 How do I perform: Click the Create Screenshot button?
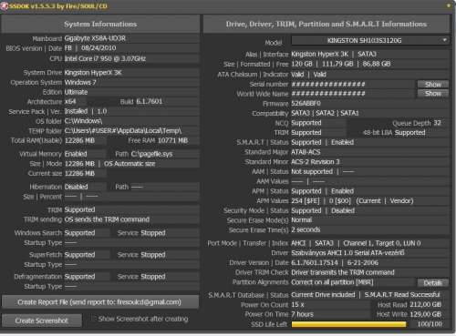pos(42,321)
